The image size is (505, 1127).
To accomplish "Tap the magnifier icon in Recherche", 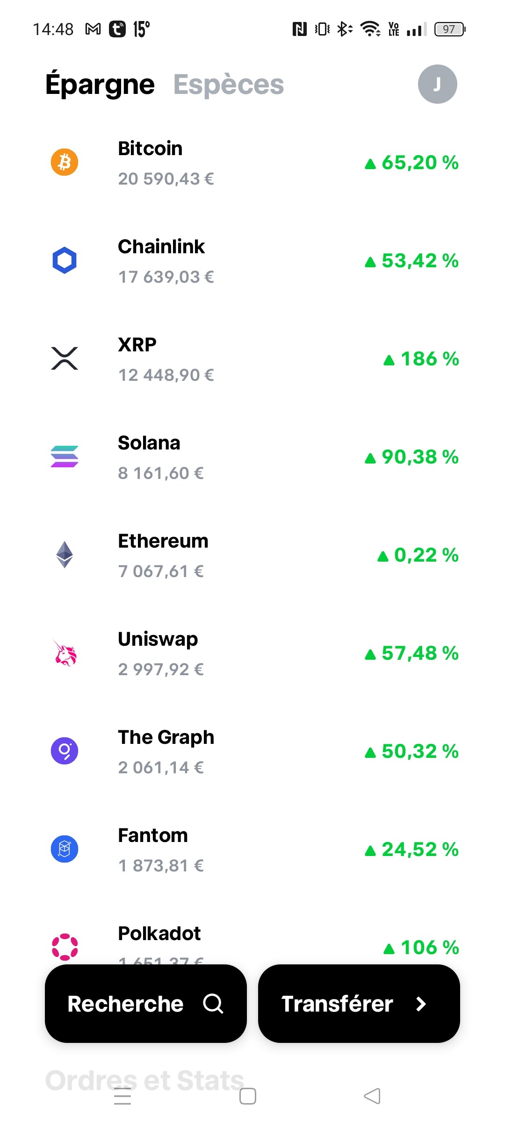I will (213, 1004).
